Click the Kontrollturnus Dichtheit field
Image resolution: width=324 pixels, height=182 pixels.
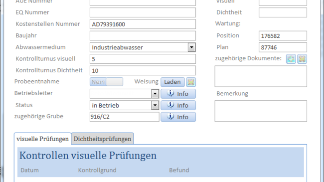[x=143, y=70]
